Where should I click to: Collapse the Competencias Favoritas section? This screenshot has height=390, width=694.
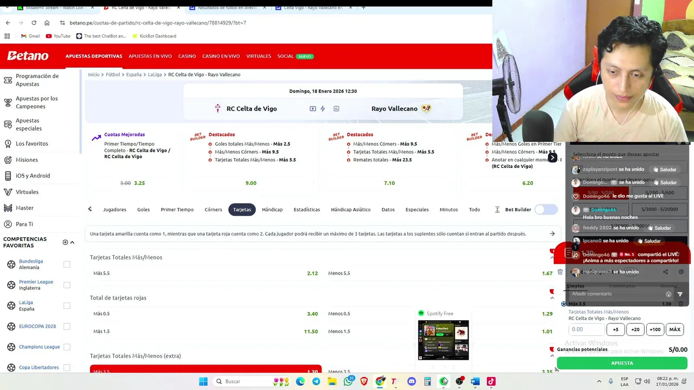72,242
